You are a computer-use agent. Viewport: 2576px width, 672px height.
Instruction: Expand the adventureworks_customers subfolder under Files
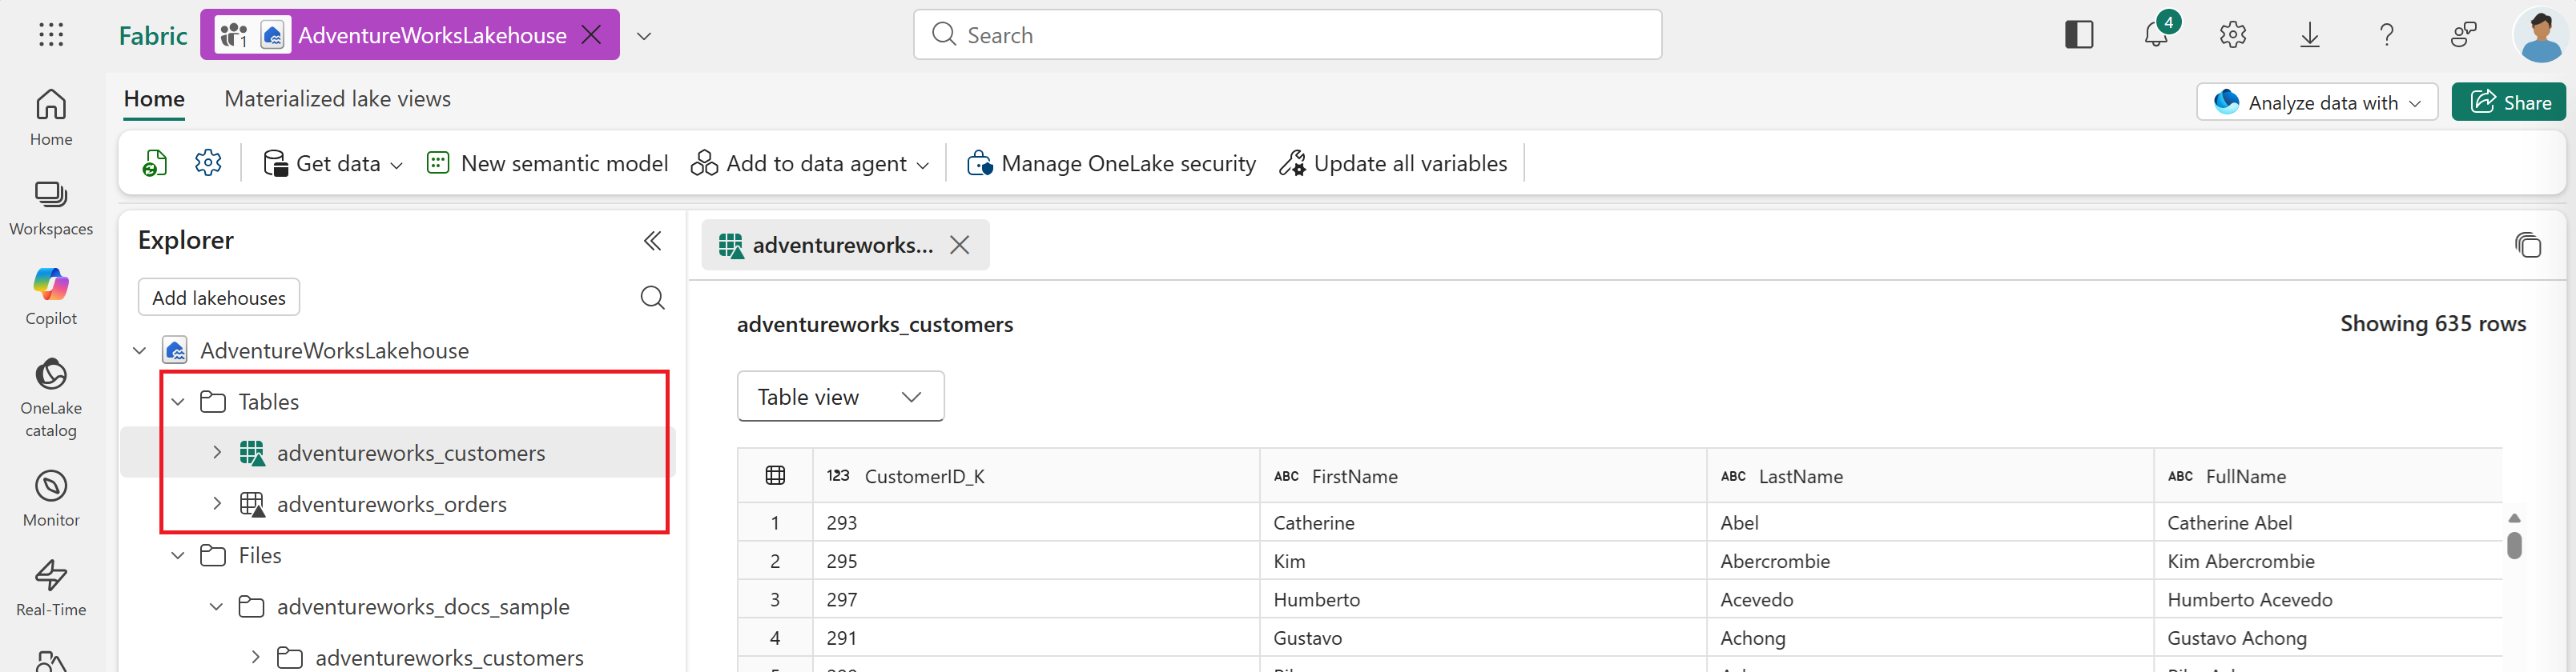click(255, 657)
